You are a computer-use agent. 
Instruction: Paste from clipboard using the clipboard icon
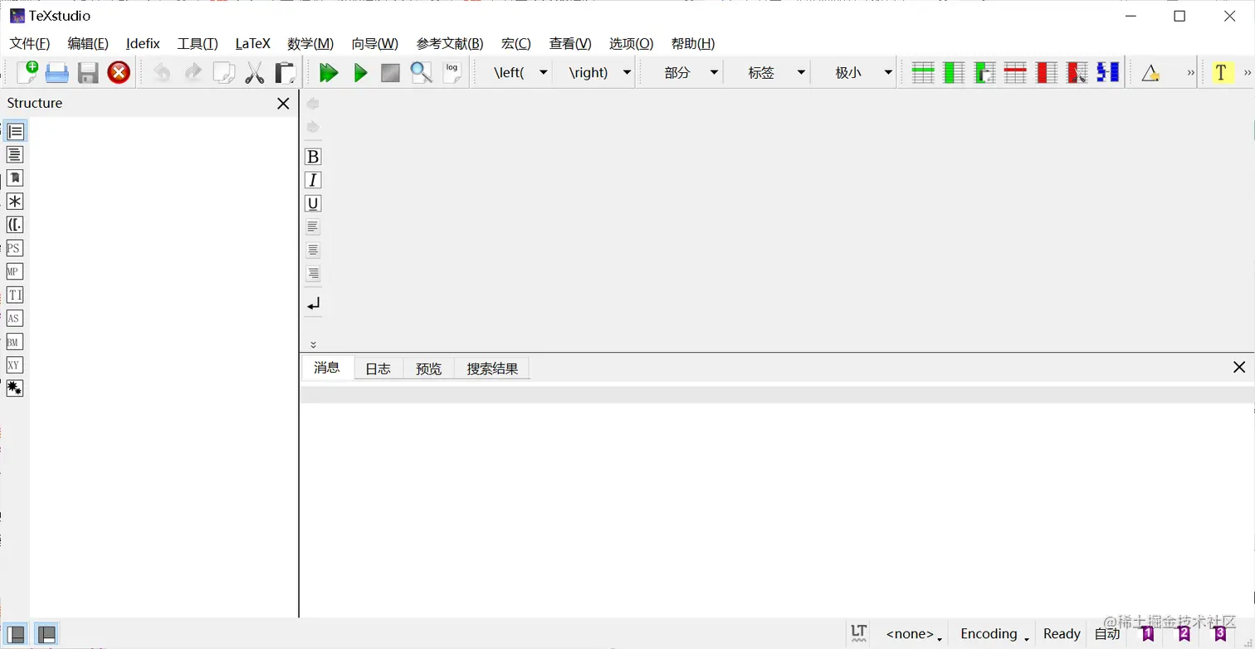(x=285, y=73)
